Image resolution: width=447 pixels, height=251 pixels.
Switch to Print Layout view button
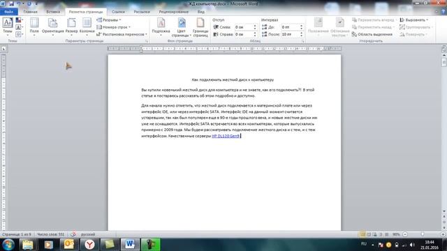362,234
